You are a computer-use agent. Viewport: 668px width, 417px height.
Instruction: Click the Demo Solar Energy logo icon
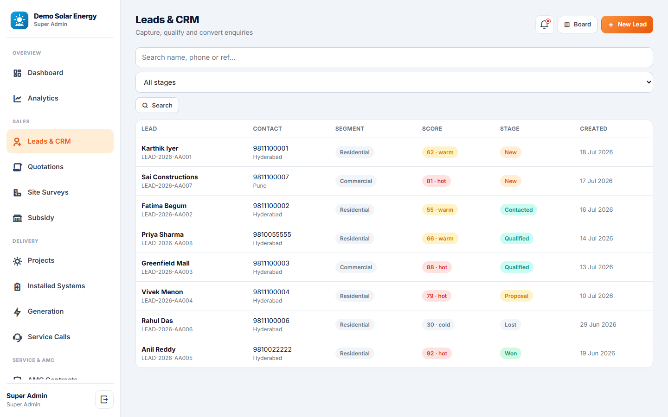[19, 20]
